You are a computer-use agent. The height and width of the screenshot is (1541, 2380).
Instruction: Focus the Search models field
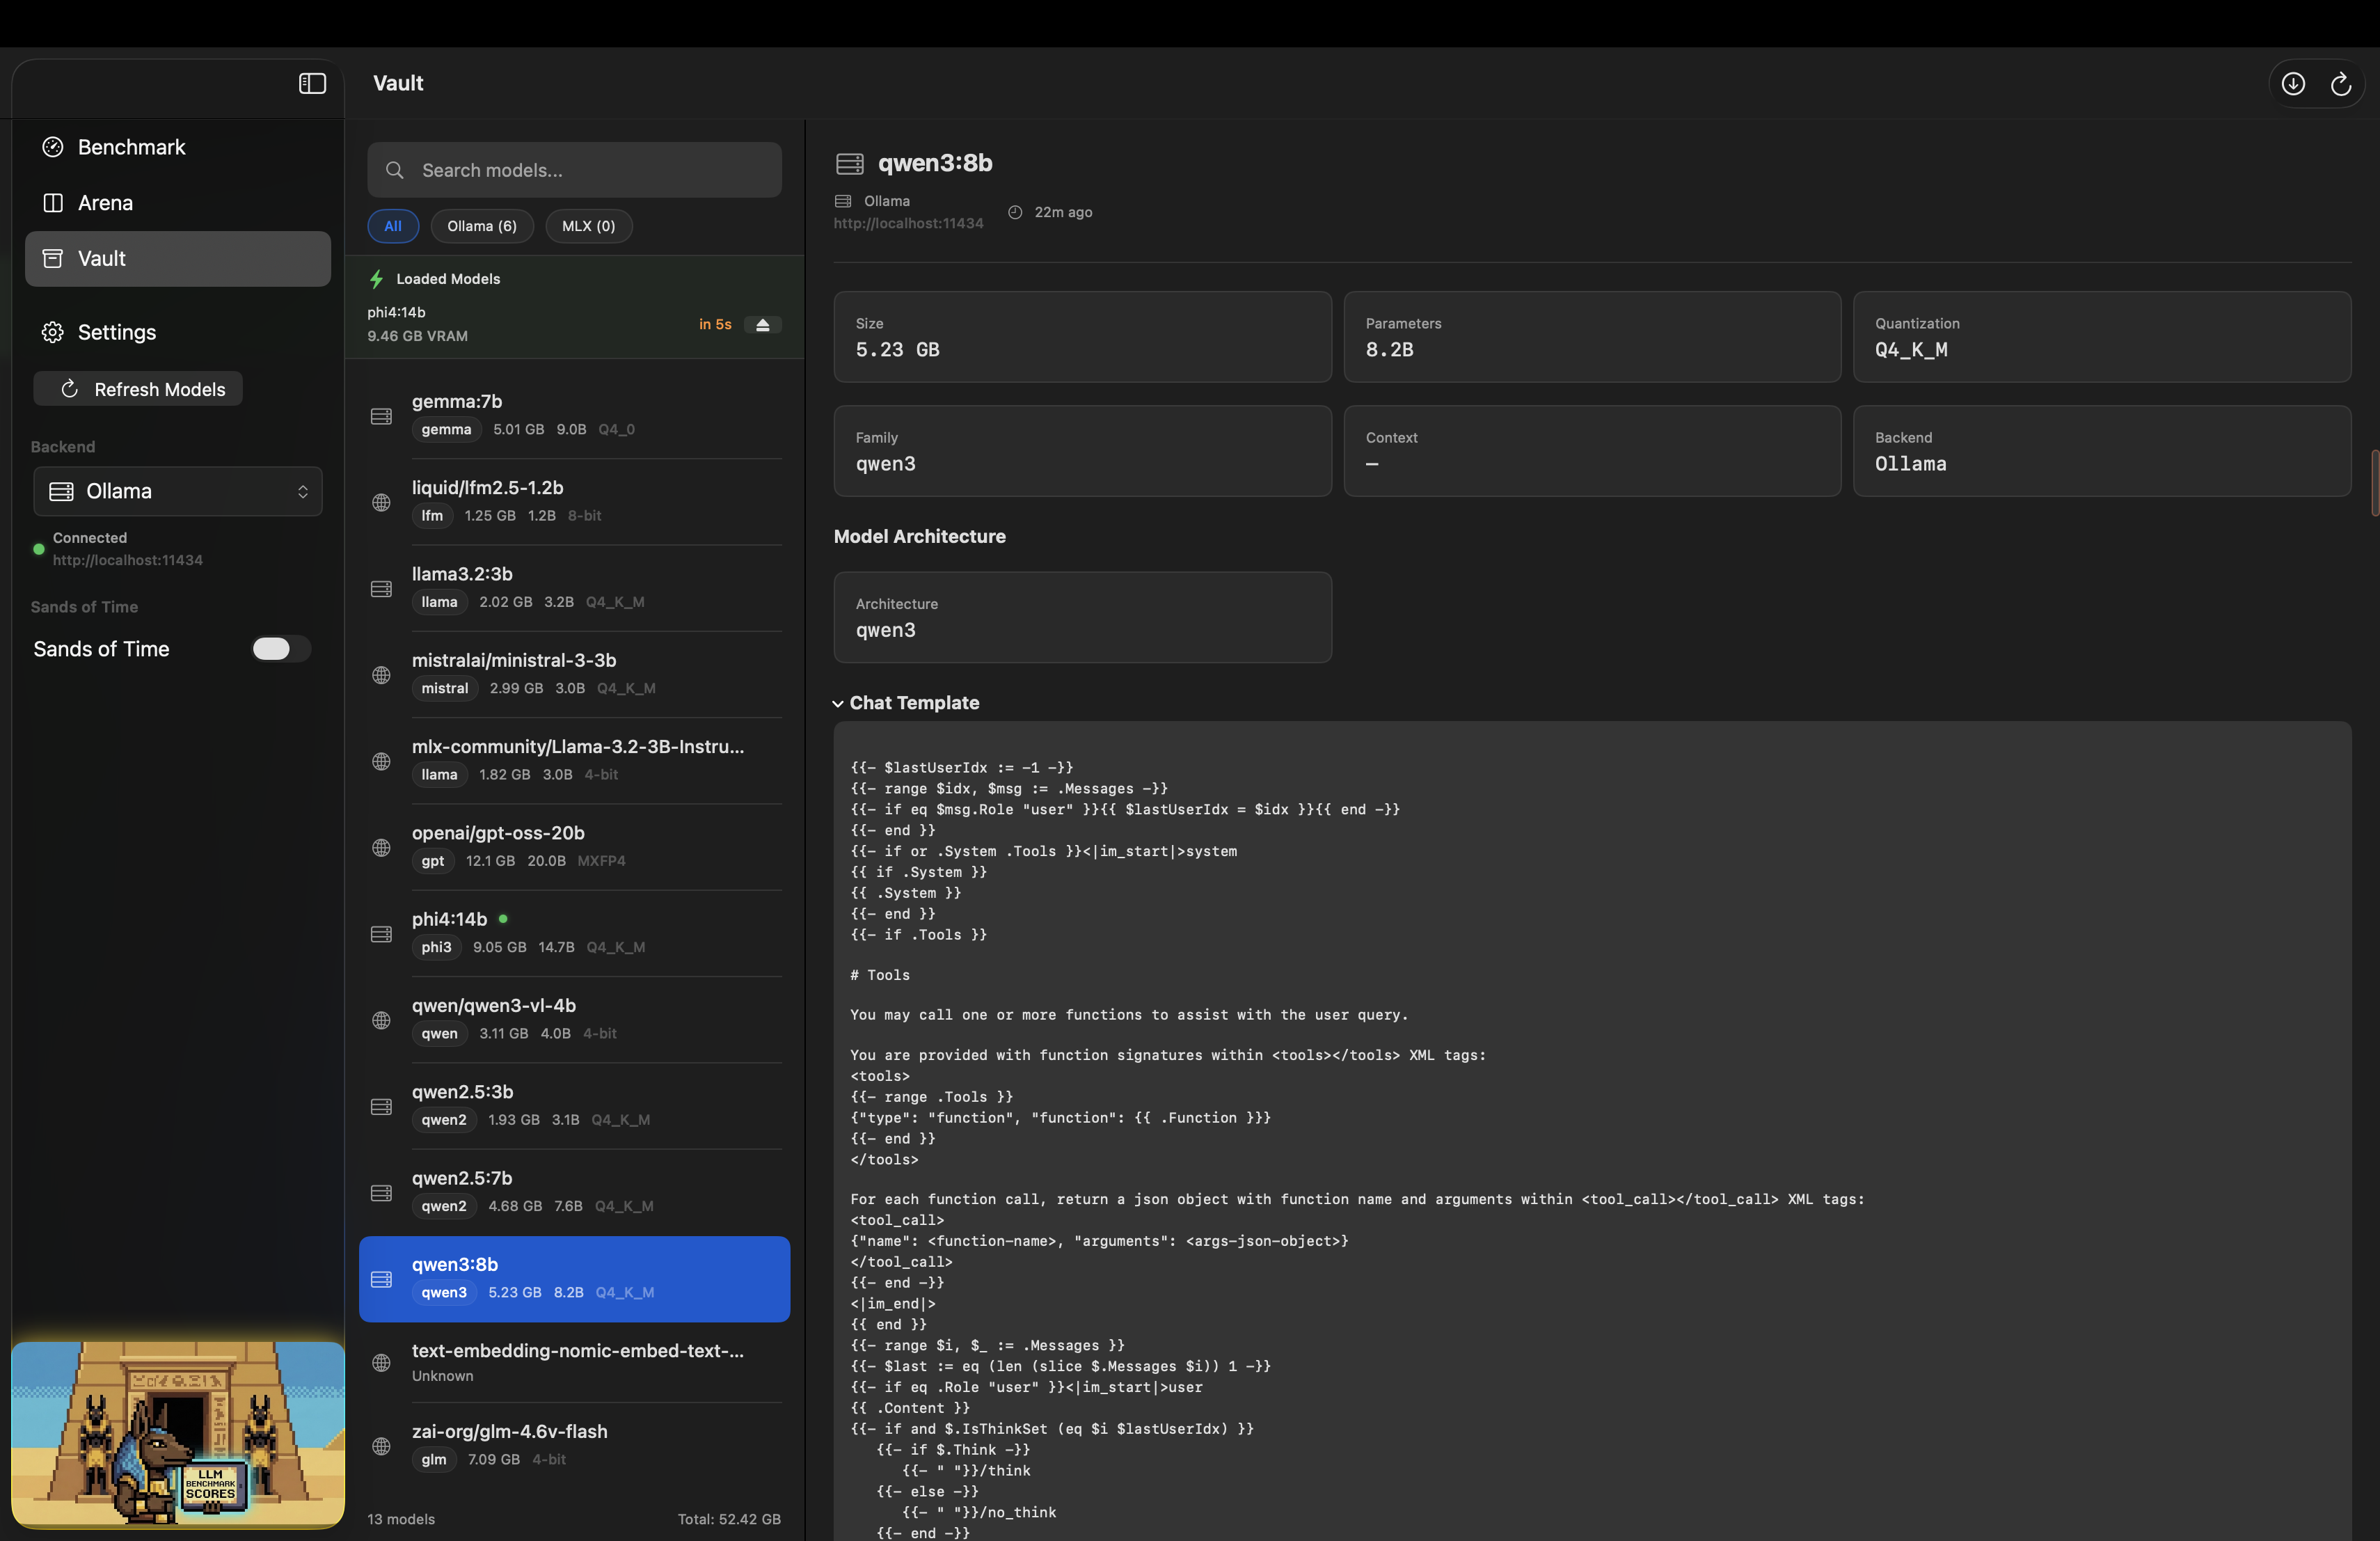point(575,170)
